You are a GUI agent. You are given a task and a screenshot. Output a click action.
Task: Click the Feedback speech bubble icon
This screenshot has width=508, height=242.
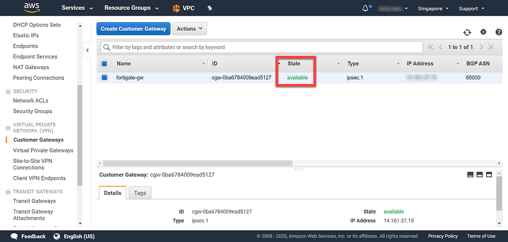point(14,236)
